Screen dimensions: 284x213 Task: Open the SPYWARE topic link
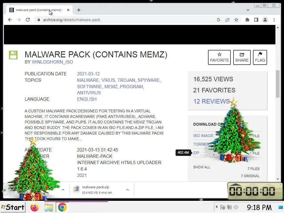[149, 80]
